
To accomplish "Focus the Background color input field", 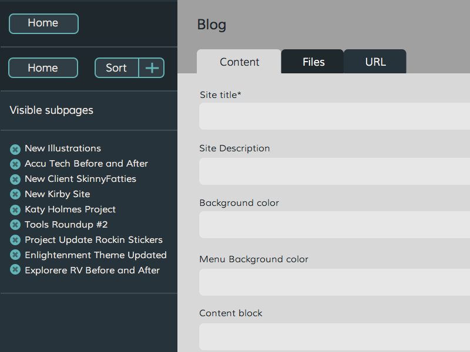I will [x=334, y=225].
